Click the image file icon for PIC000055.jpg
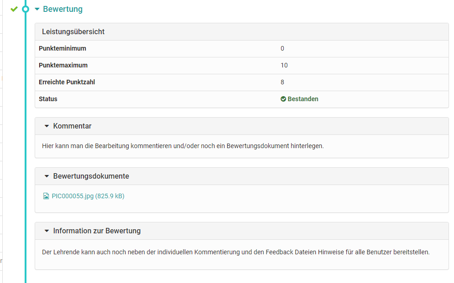454x283 pixels. [46, 196]
